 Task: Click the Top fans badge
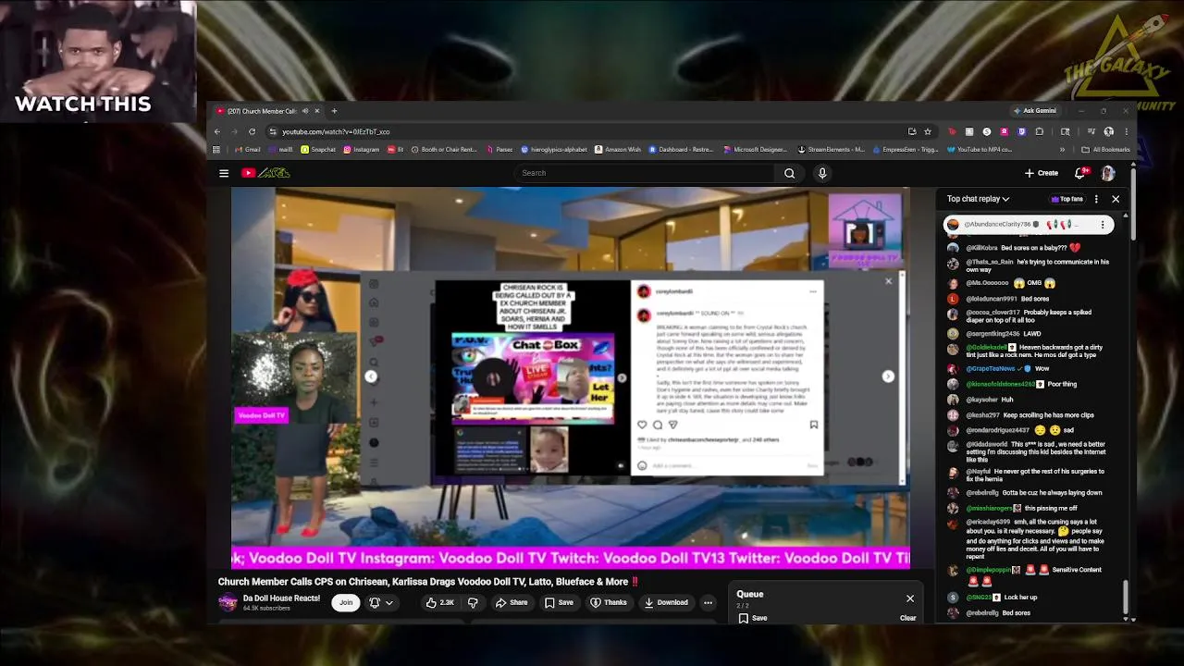(x=1067, y=199)
